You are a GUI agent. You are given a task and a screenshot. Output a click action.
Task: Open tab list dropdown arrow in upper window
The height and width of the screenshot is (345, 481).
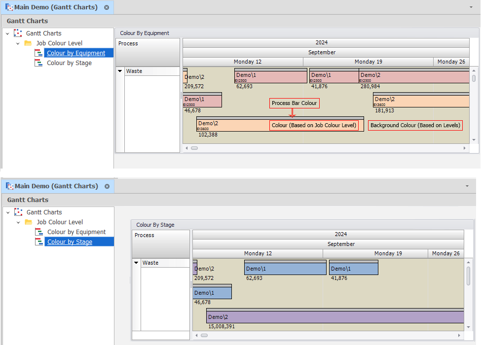pos(472,7)
